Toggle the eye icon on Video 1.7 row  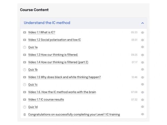143,99
